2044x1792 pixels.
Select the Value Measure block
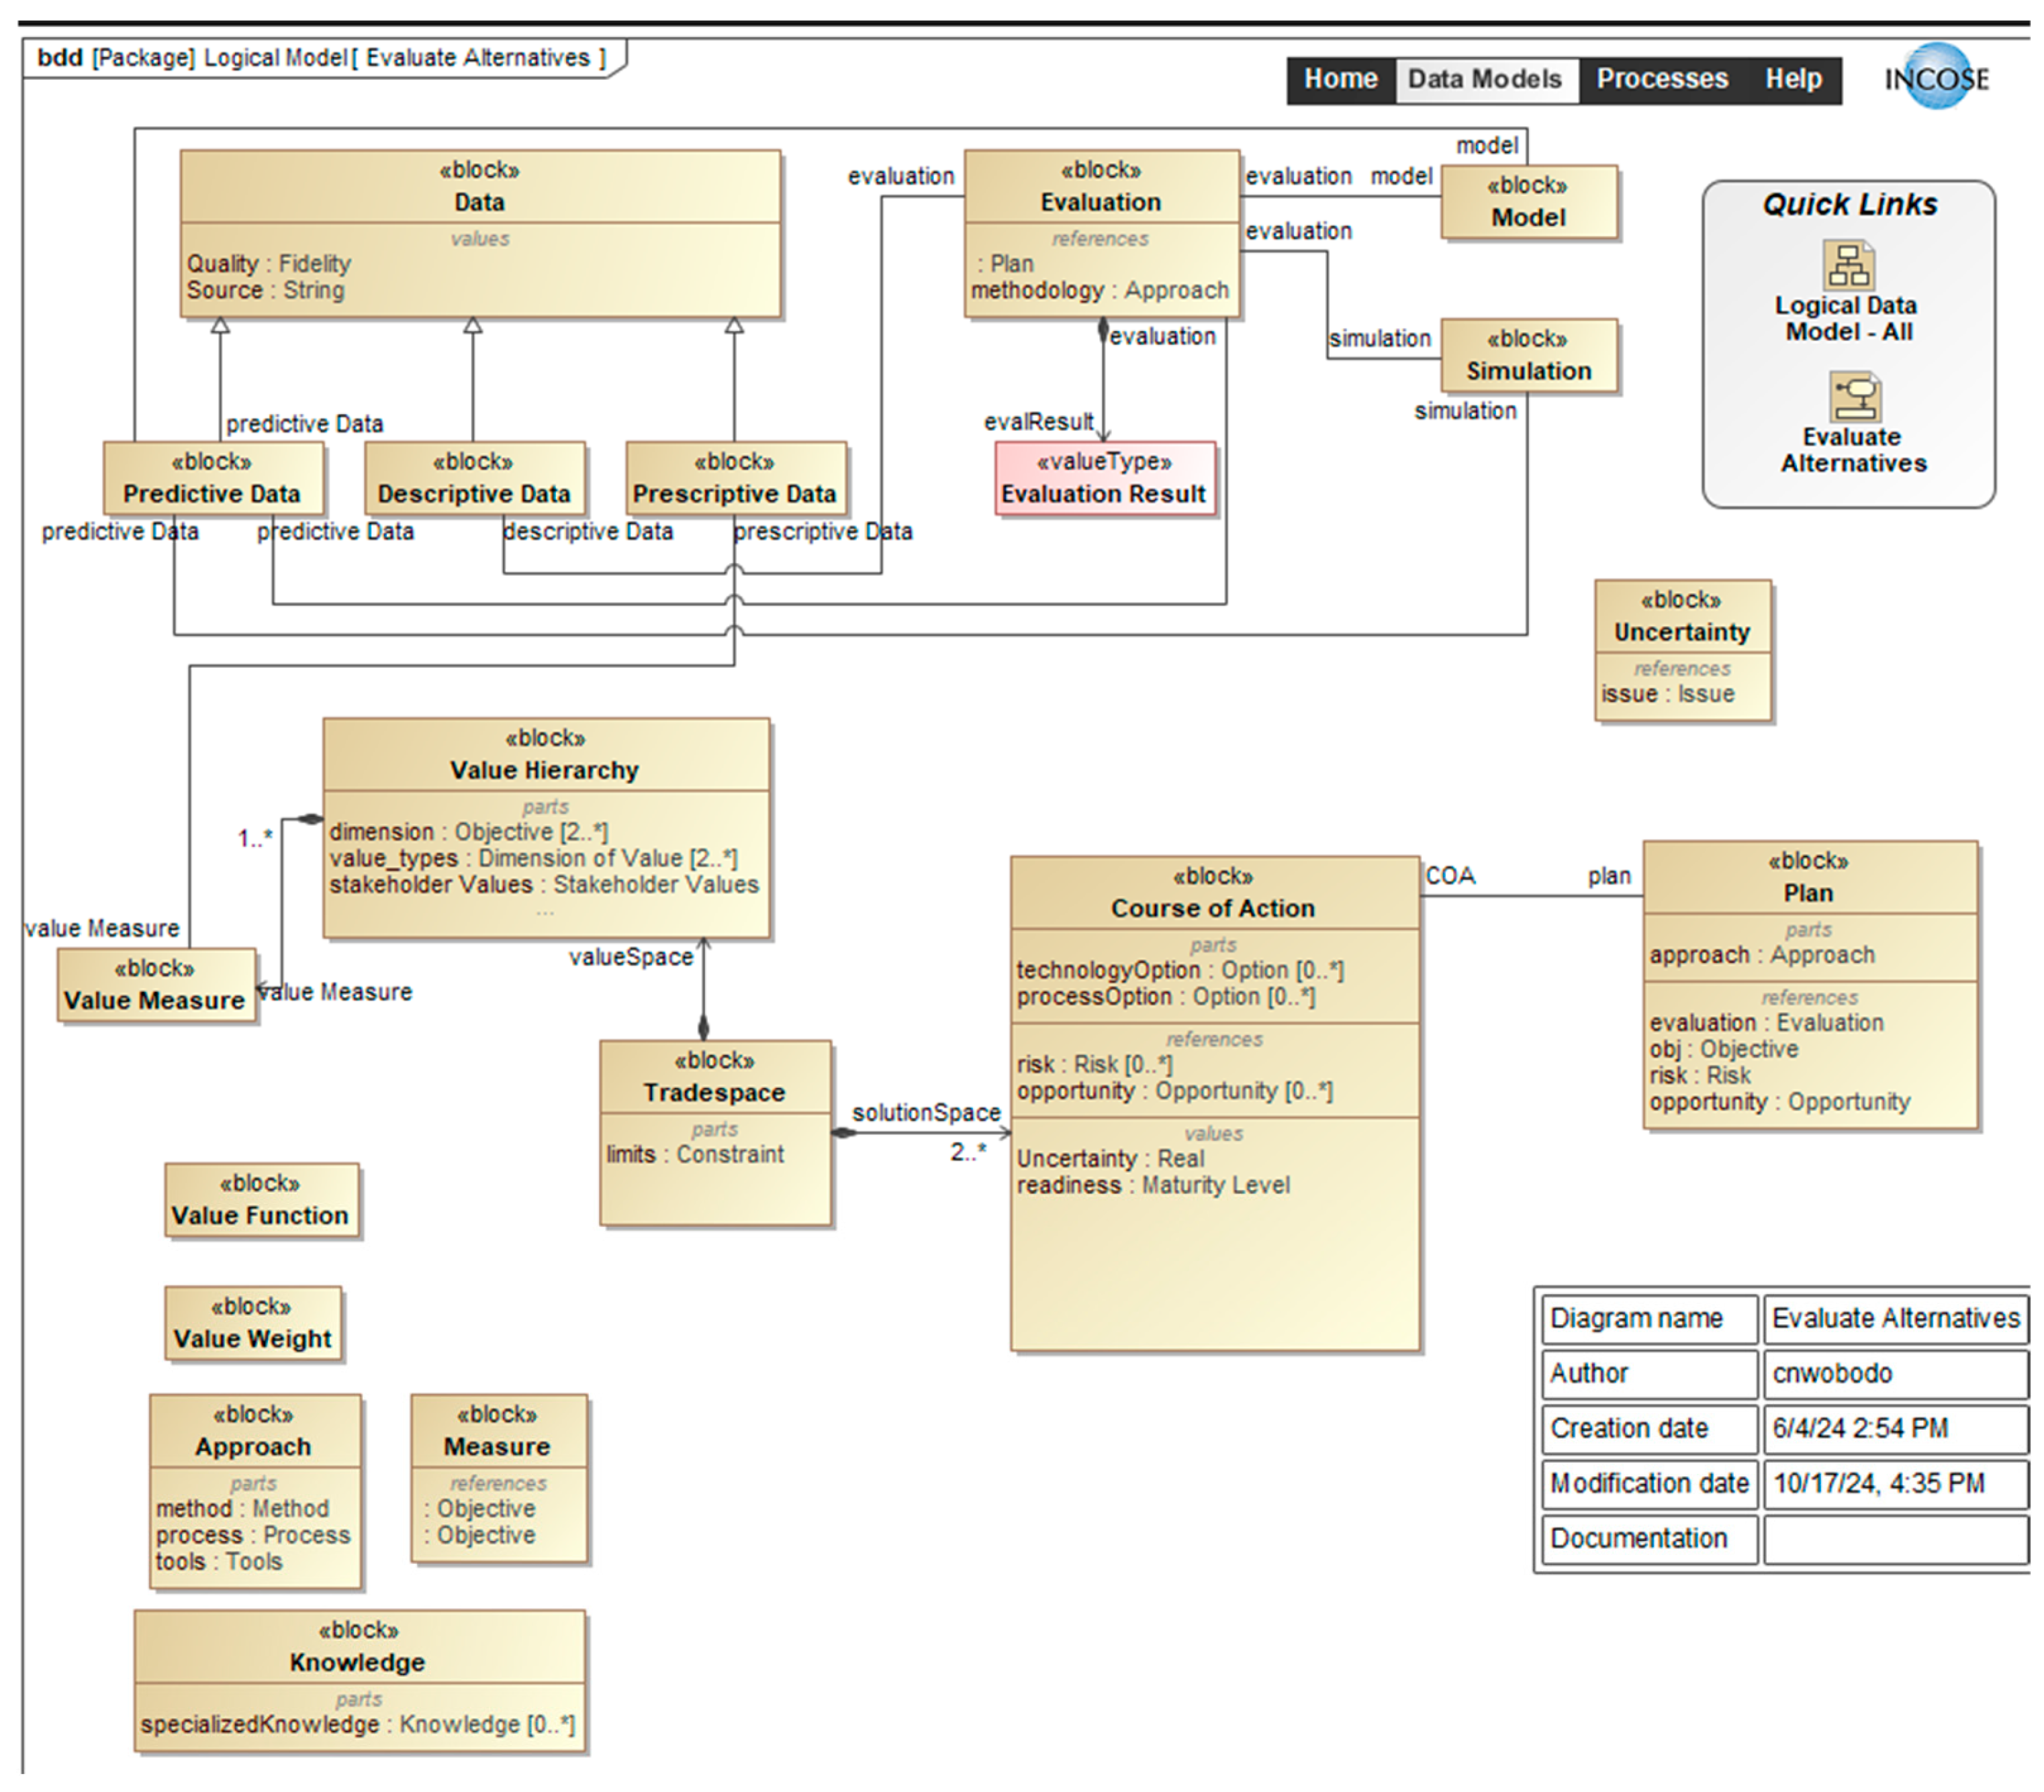[156, 985]
